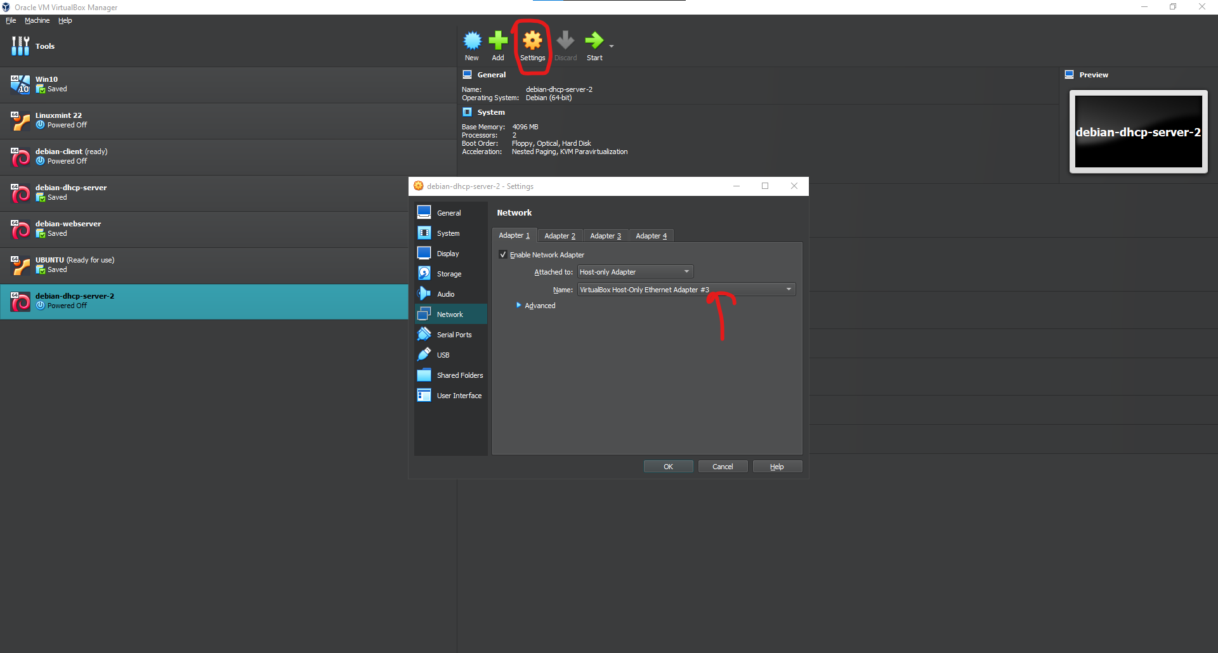Image resolution: width=1218 pixels, height=653 pixels.
Task: Open the adapter Name dropdown
Action: point(686,290)
